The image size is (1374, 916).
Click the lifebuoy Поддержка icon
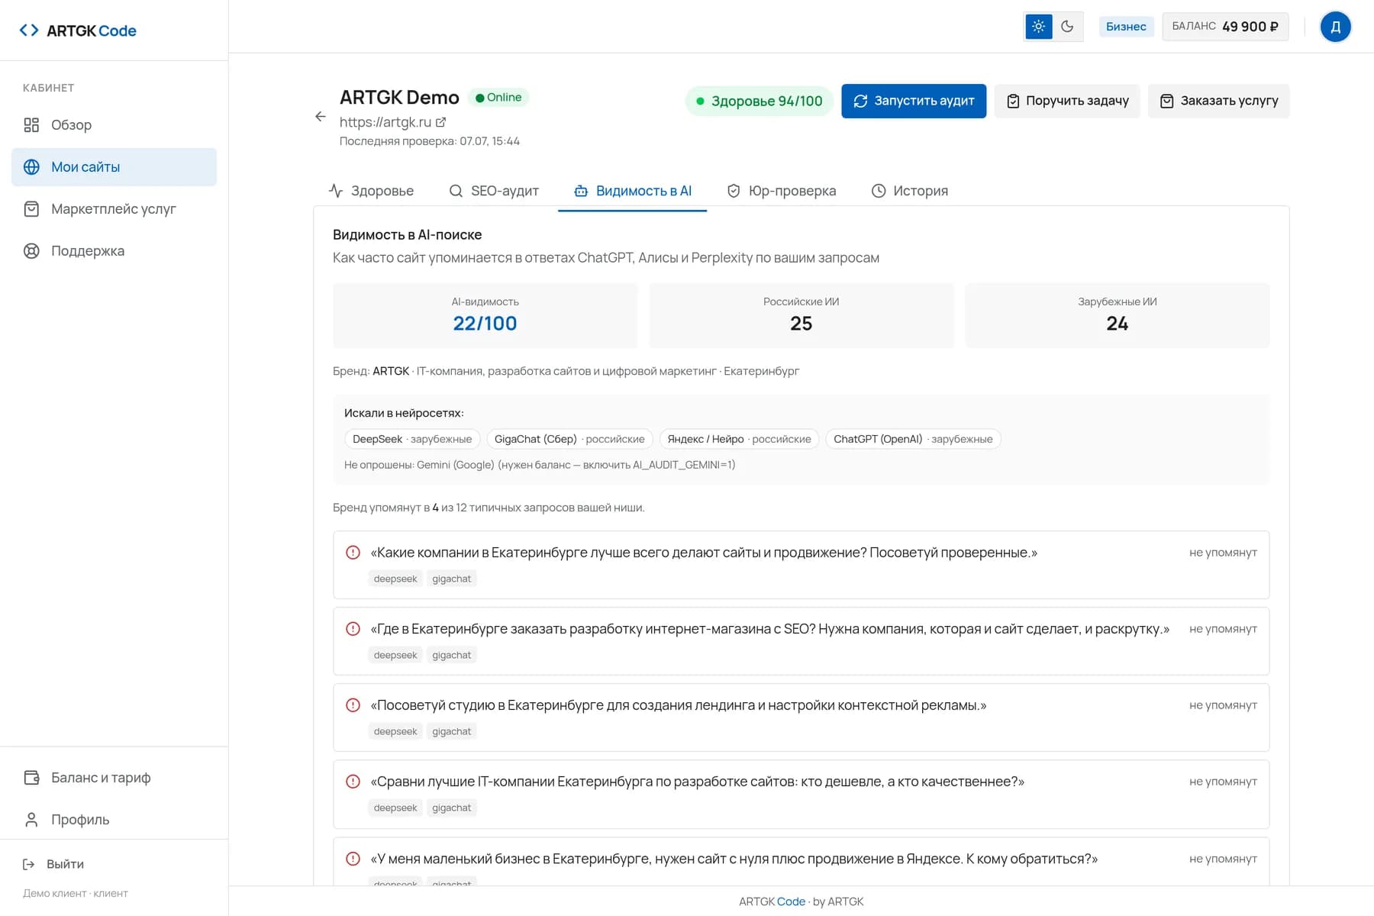point(31,251)
